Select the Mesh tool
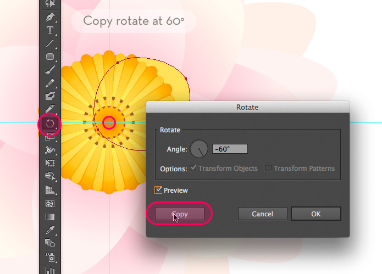This screenshot has height=274, width=382. (50, 203)
